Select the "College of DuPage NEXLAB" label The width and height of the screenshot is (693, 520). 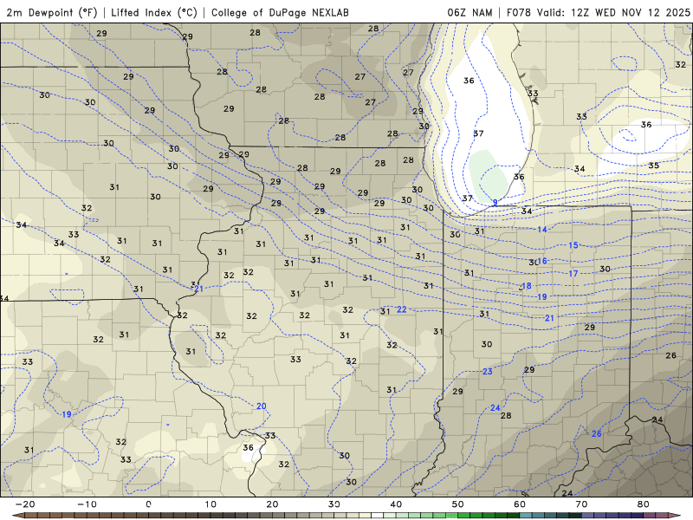click(280, 13)
